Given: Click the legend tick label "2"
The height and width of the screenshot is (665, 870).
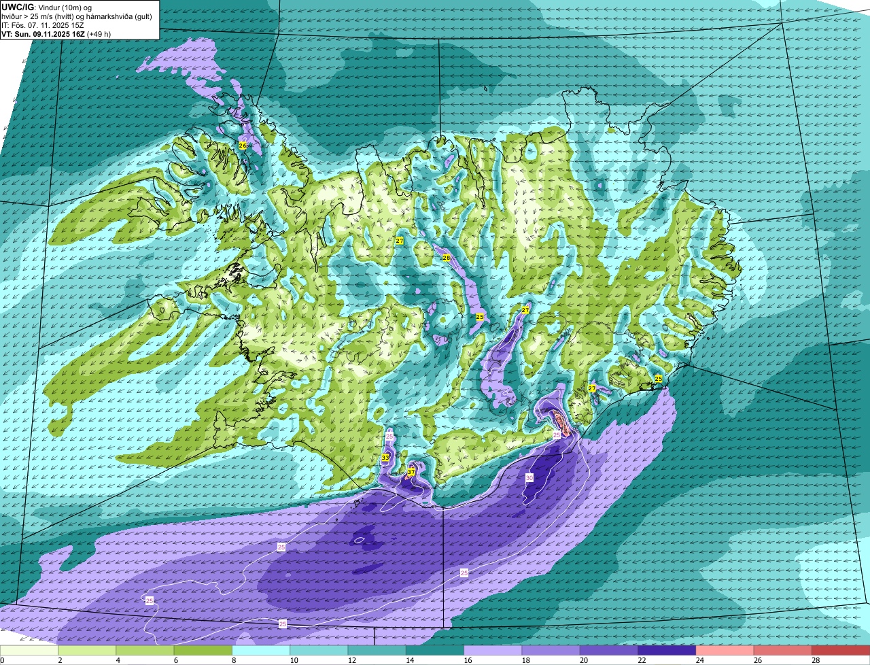Looking at the screenshot, I should tap(60, 660).
